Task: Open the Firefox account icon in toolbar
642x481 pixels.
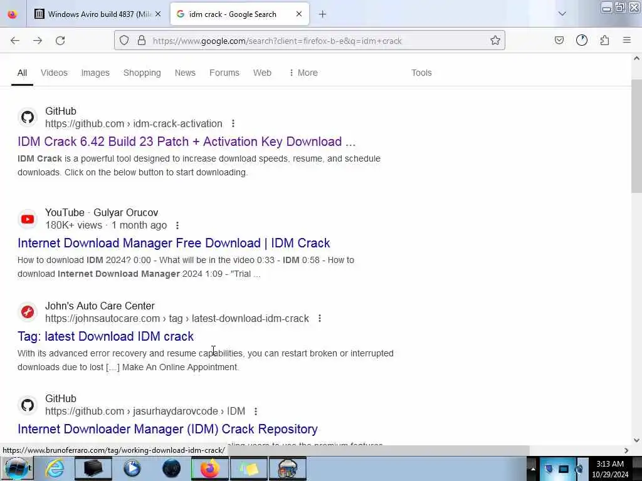Action: [582, 41]
